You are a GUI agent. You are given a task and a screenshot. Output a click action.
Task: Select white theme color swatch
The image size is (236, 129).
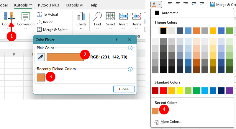click(155, 31)
